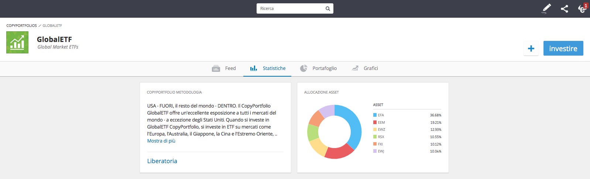
Task: Click FXI orange legend swatch
Action: (x=375, y=144)
